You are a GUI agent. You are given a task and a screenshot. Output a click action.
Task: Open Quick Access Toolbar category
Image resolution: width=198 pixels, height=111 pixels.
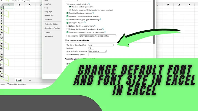pyautogui.click(x=52, y=28)
